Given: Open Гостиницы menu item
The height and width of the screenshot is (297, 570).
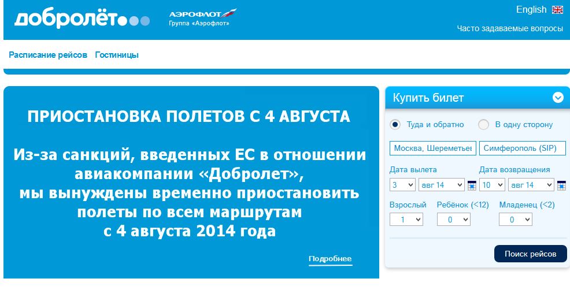Looking at the screenshot, I should [117, 55].
